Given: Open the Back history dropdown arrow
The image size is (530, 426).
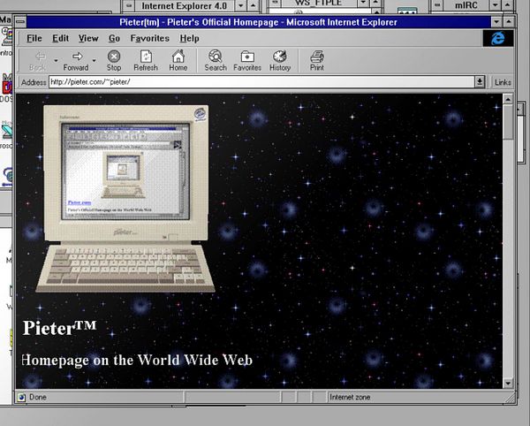Looking at the screenshot, I should point(56,61).
